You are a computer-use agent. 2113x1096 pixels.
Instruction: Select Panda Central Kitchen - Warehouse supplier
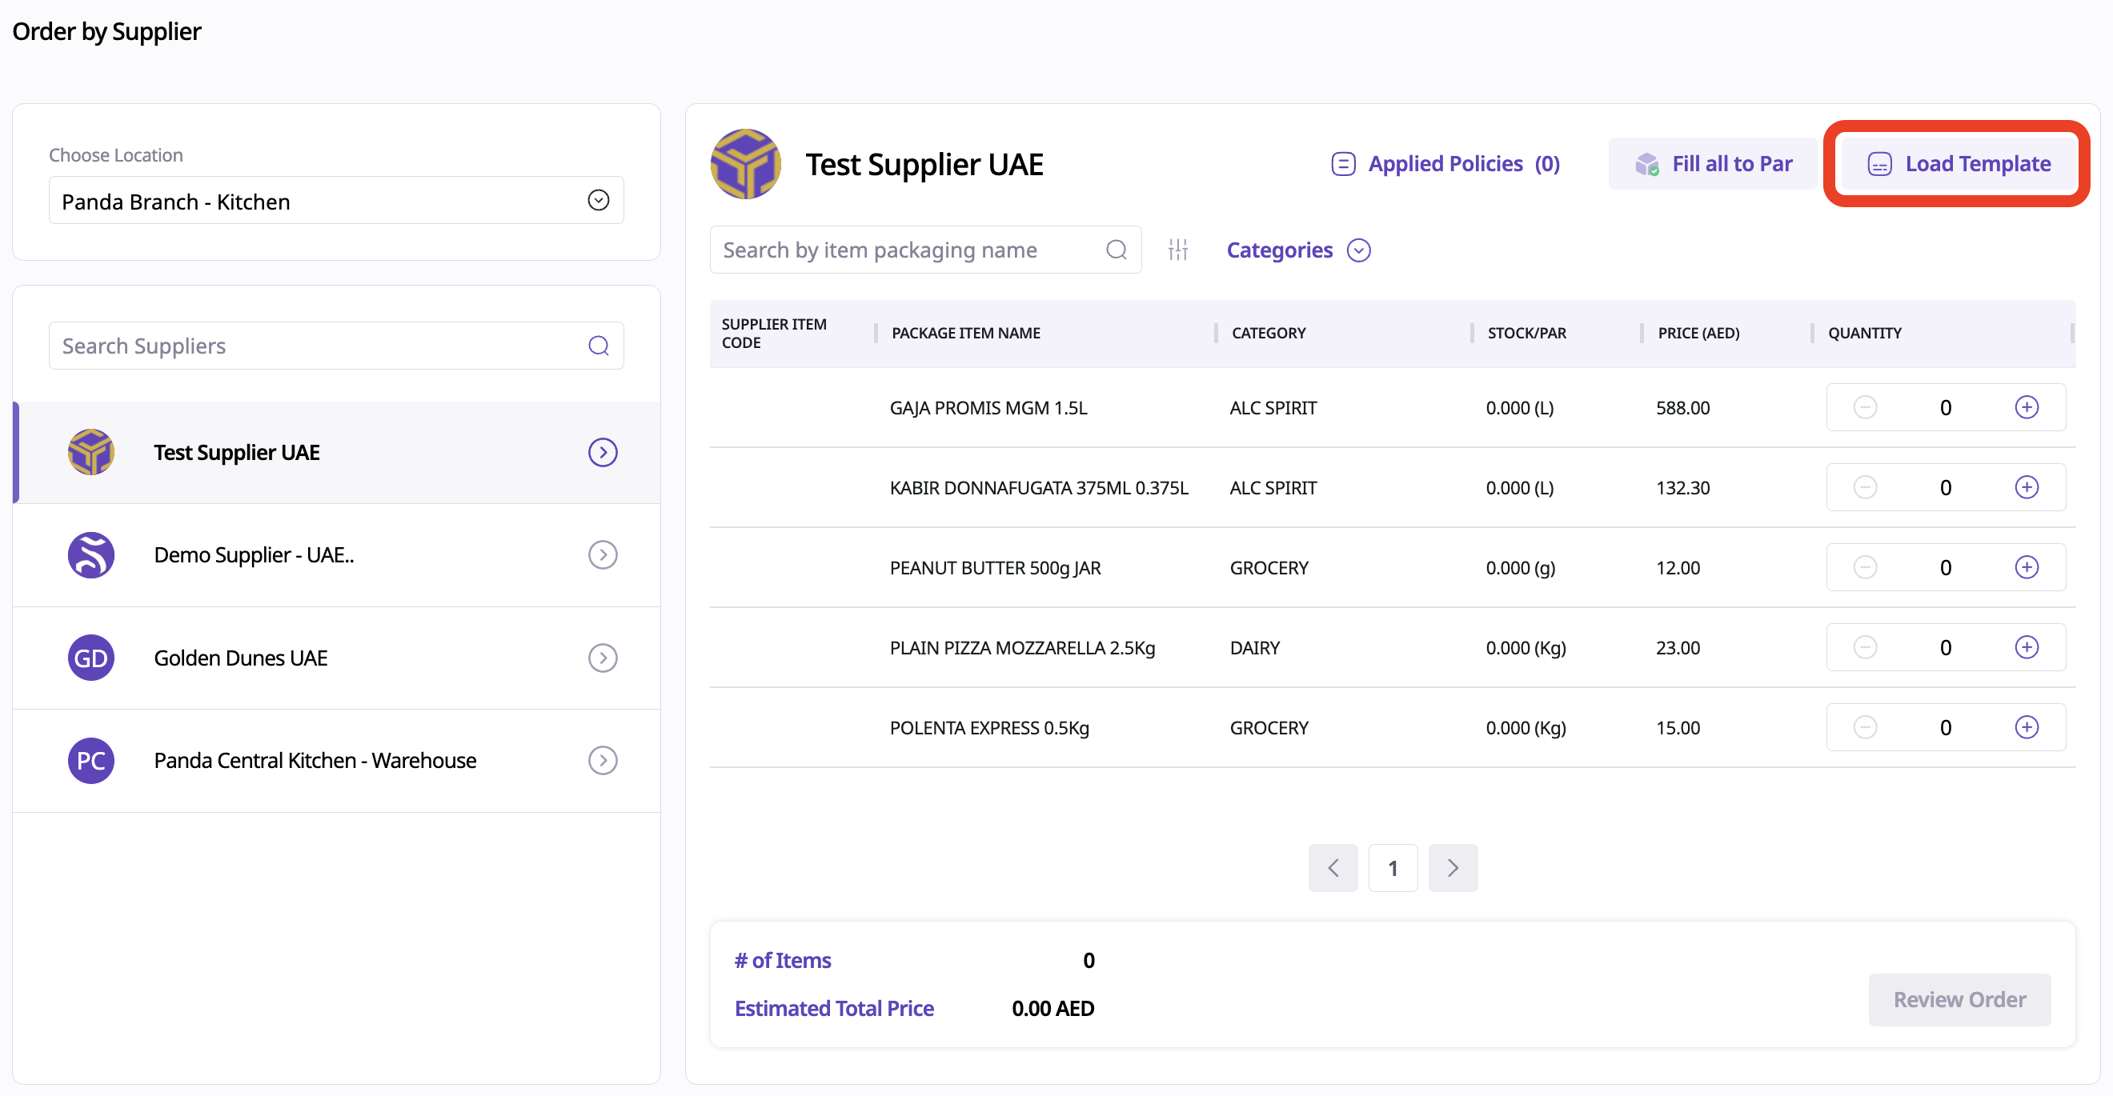(x=315, y=761)
